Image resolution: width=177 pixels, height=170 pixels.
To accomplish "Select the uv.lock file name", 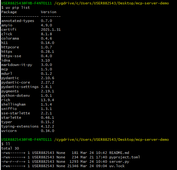I will [117, 166].
